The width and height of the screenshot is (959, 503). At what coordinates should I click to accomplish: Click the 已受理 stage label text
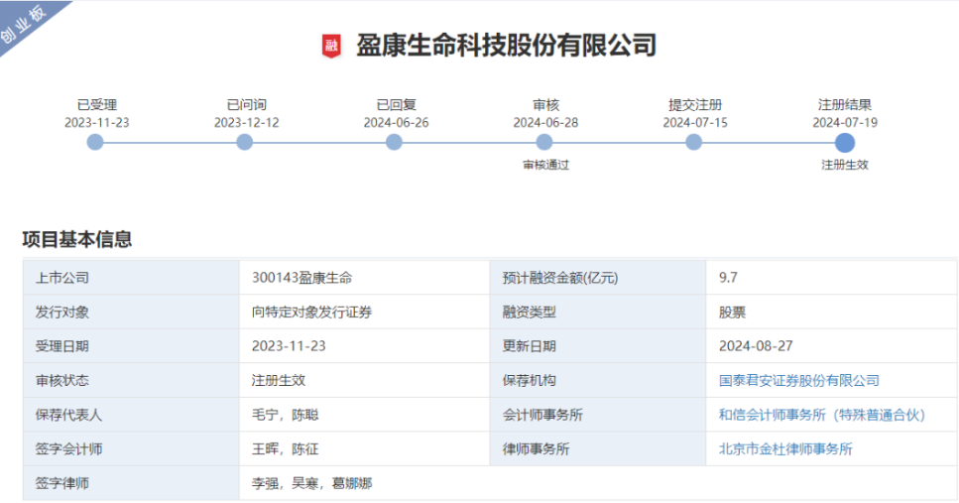96,104
